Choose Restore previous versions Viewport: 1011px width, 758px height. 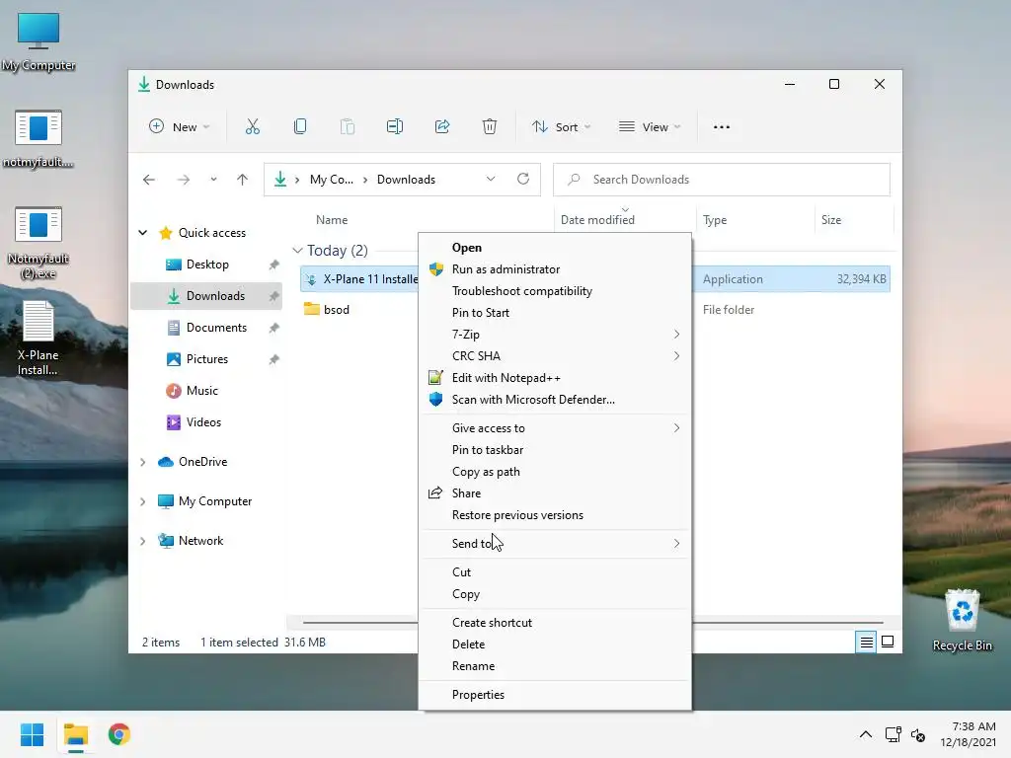[555, 515]
